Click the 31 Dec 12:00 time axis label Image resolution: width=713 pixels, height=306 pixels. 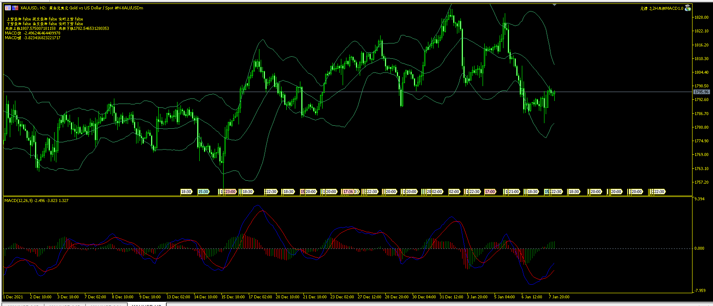coord(451,297)
